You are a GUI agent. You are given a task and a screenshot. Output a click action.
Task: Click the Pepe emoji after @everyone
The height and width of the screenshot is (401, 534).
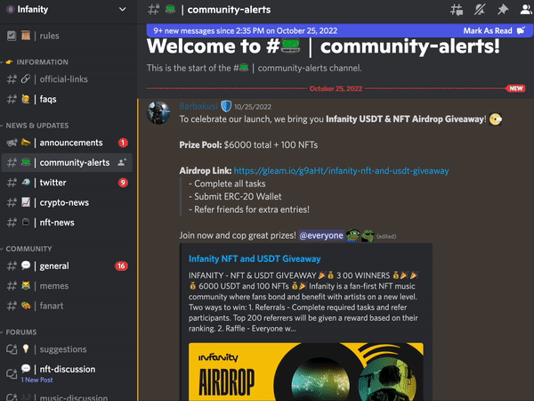point(352,235)
